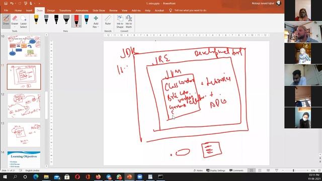Click the Redo button

(x=20, y=4)
